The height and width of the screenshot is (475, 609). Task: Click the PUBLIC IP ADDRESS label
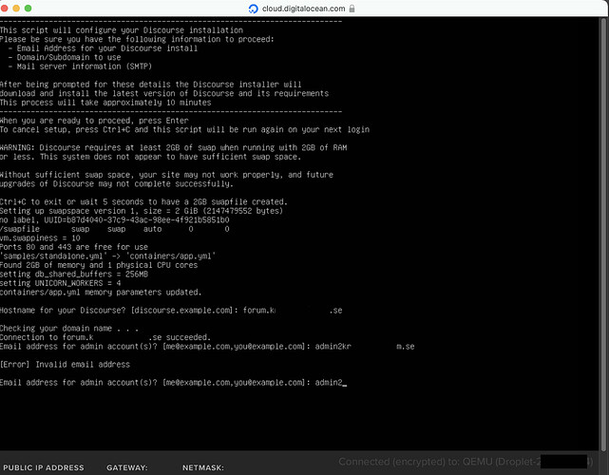(44, 467)
